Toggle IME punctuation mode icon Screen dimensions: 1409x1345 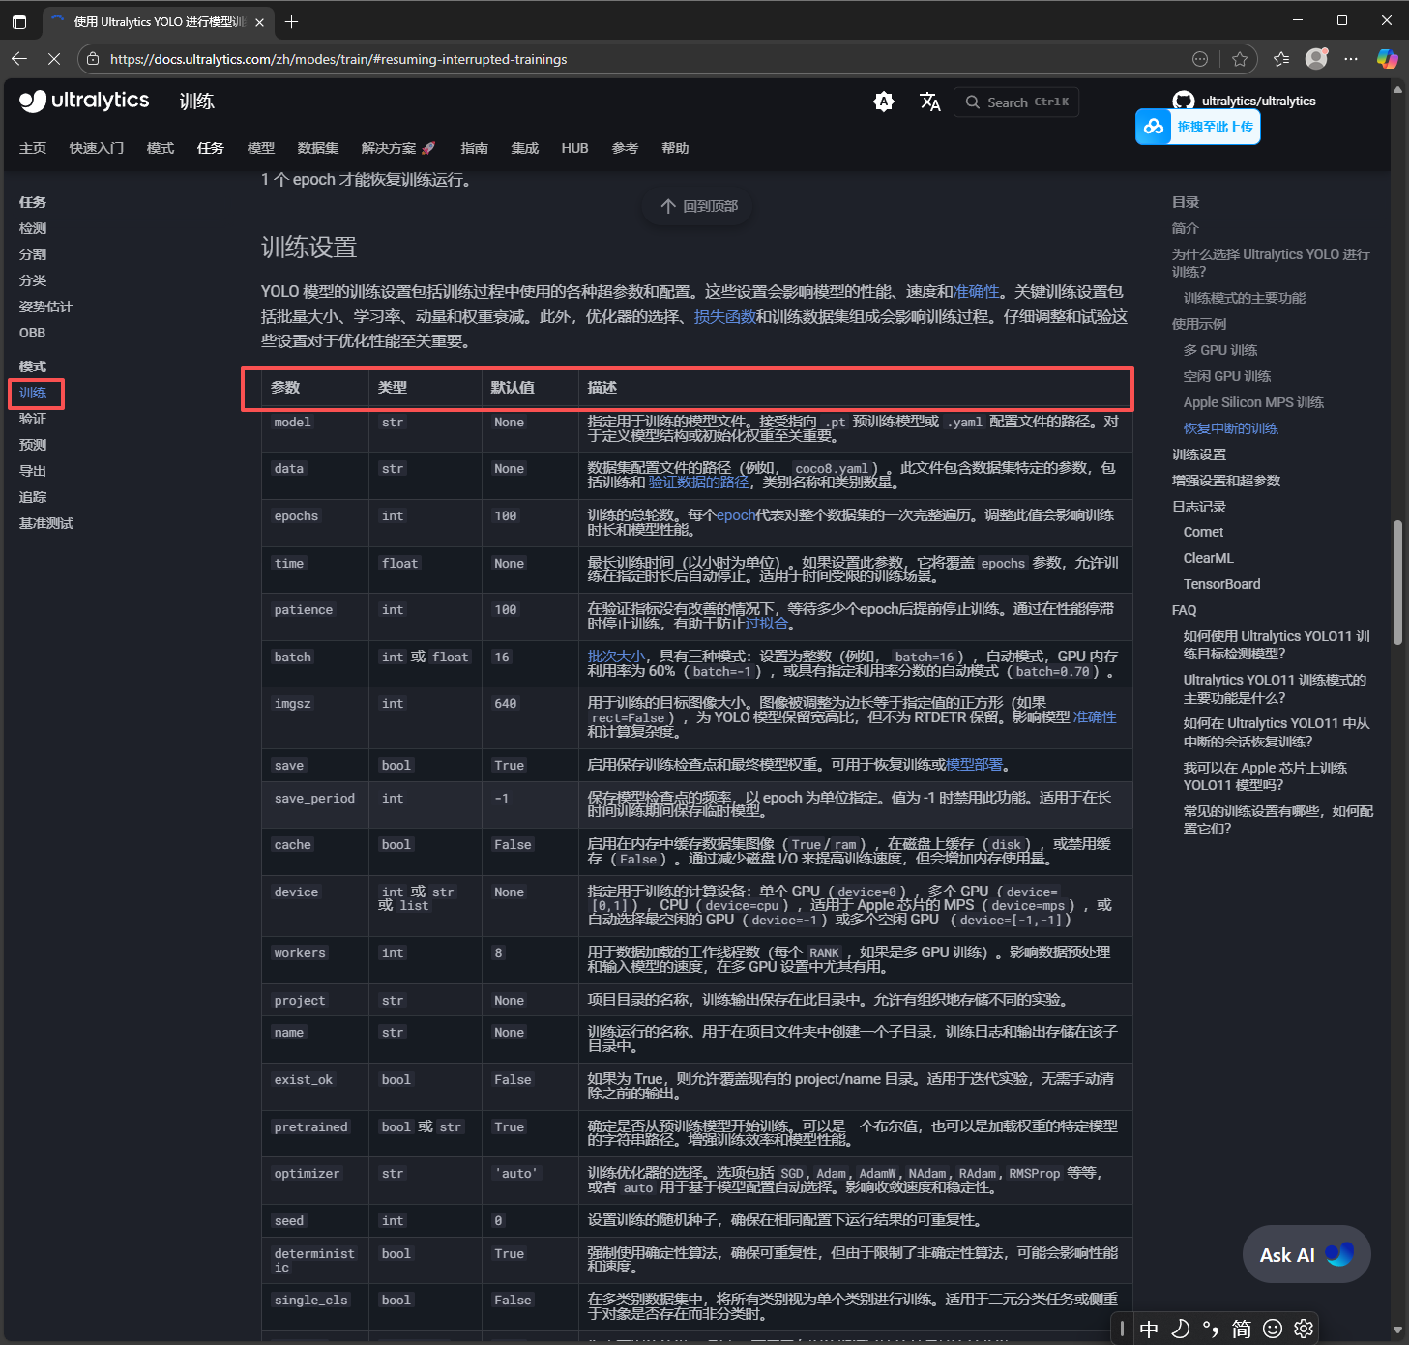tap(1211, 1330)
